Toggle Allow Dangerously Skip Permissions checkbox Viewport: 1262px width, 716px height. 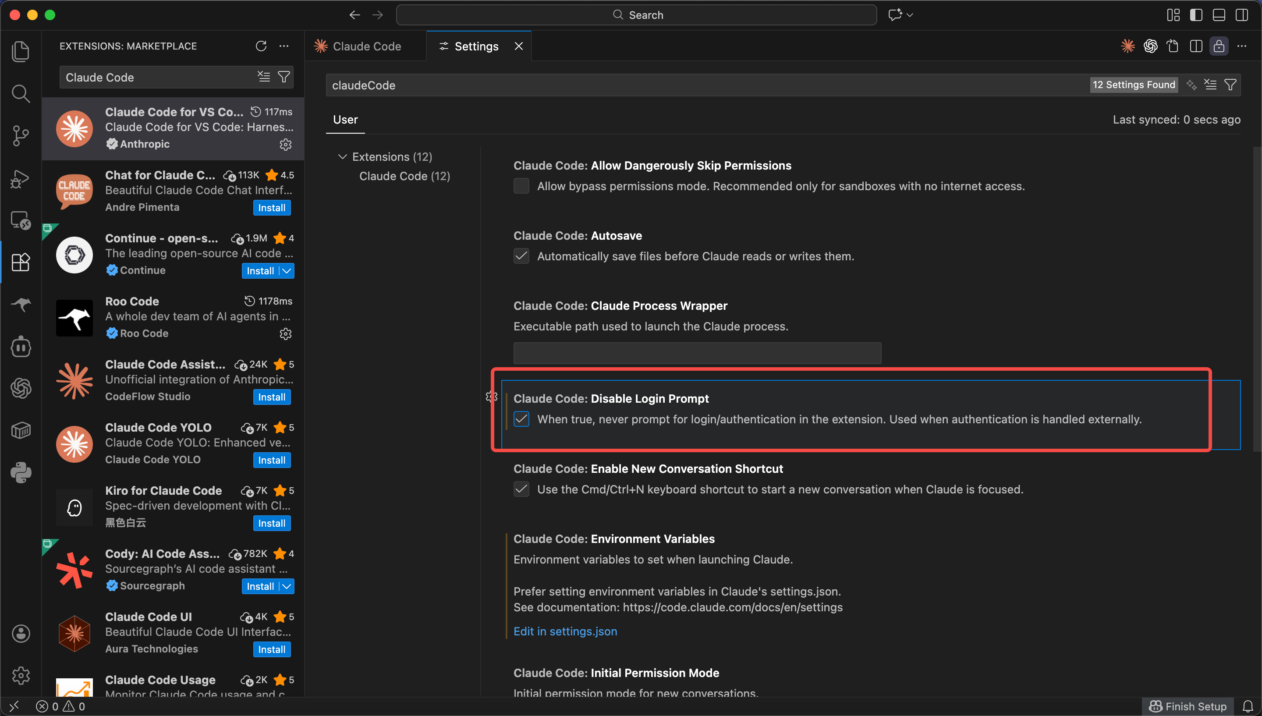[x=521, y=186]
